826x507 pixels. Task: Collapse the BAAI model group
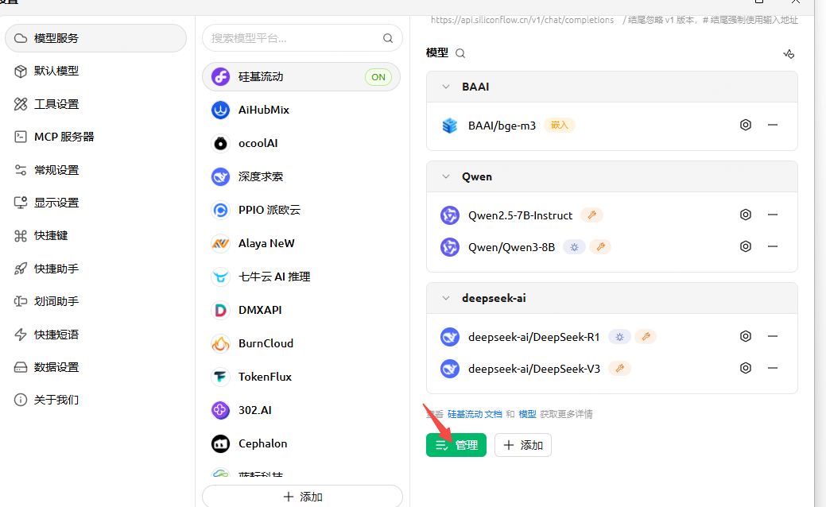click(x=446, y=87)
